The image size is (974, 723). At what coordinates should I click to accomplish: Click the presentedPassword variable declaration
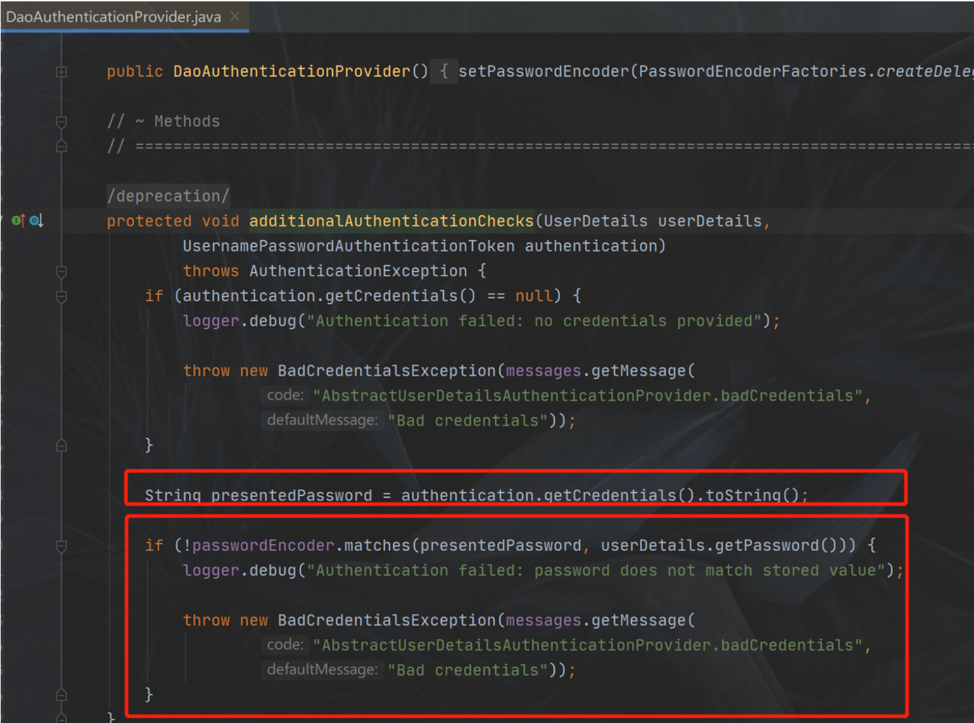tap(291, 495)
